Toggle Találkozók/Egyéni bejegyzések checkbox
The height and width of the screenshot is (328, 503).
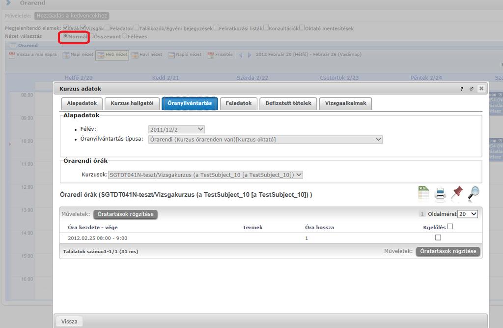[x=137, y=28]
